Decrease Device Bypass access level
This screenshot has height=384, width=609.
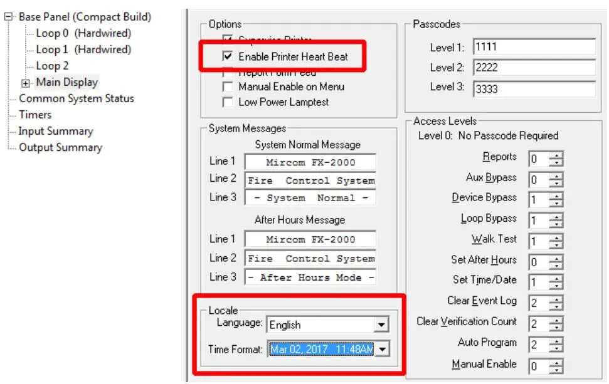[x=556, y=204]
